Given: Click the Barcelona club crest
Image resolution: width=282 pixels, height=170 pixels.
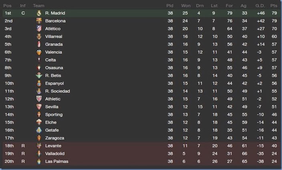Looking at the screenshot, I should pos(39,21).
